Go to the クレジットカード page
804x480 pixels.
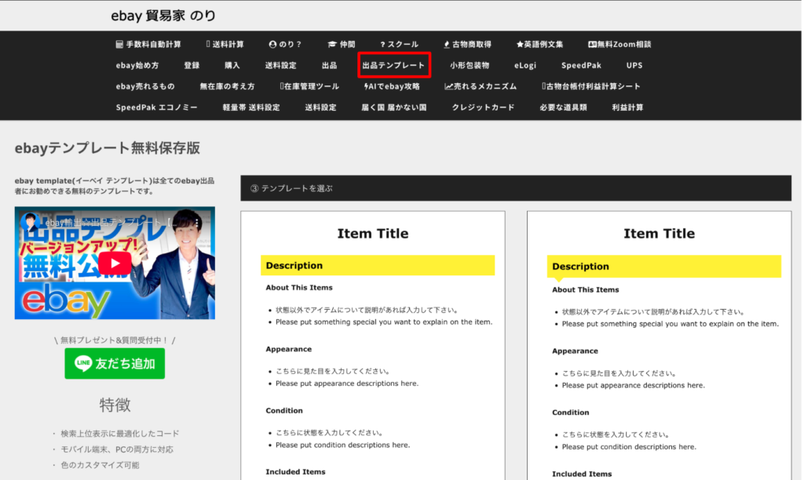(483, 107)
